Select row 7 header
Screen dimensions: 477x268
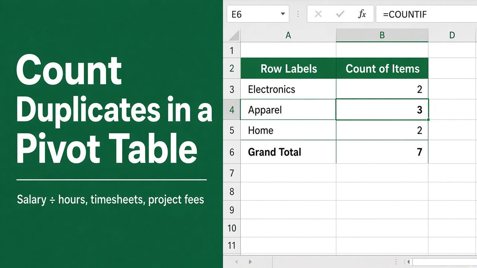coord(232,173)
